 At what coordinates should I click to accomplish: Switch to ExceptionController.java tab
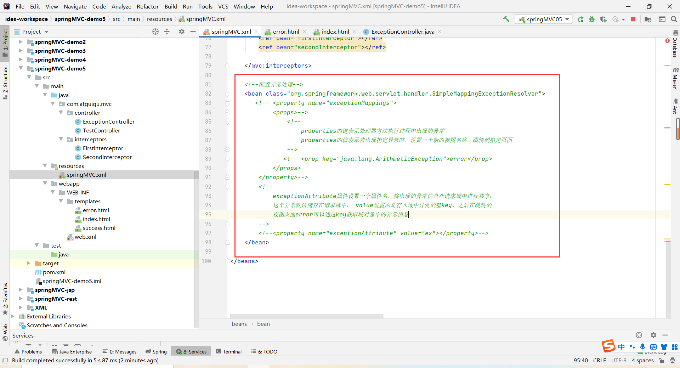403,32
